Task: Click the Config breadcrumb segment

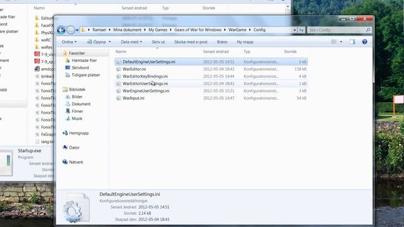Action: tap(259, 30)
